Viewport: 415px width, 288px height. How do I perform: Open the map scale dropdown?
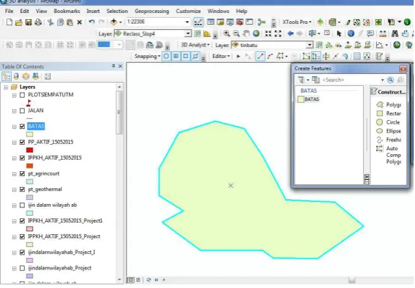pos(187,22)
